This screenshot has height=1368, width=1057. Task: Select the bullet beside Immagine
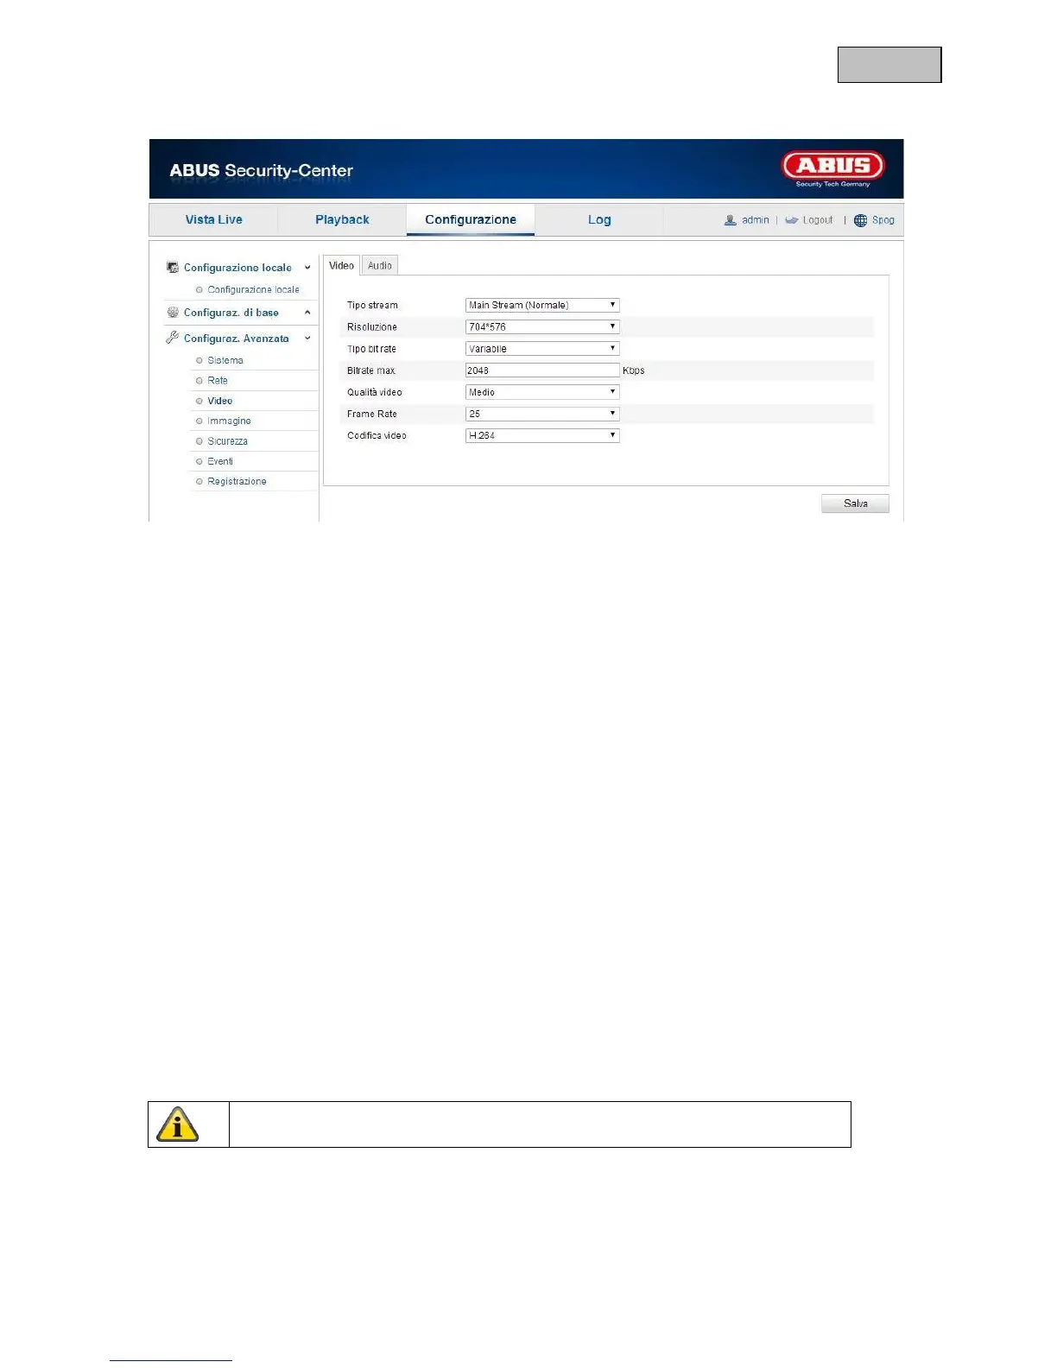point(199,421)
